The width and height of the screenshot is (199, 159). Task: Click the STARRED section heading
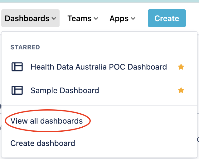pyautogui.click(x=25, y=48)
